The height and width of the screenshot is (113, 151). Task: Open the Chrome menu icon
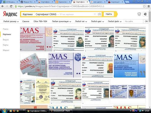(x=149, y=6)
